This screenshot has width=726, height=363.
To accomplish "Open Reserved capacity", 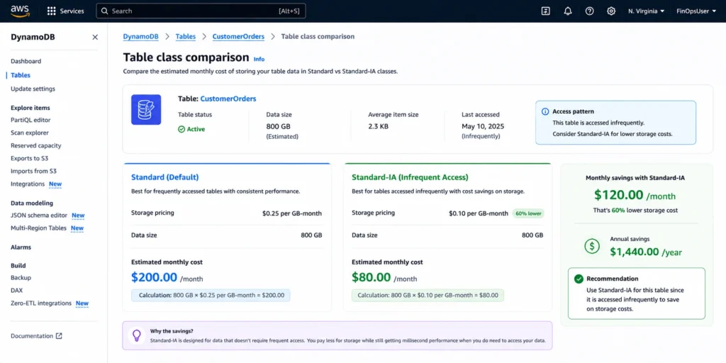I will click(36, 145).
